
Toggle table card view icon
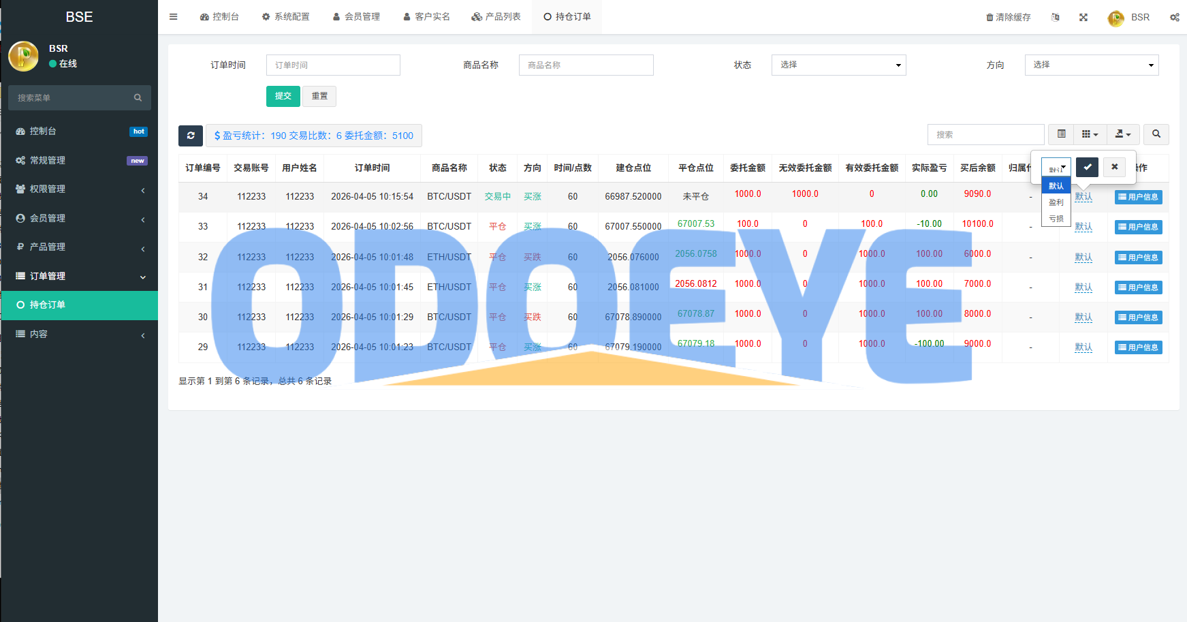click(1061, 134)
